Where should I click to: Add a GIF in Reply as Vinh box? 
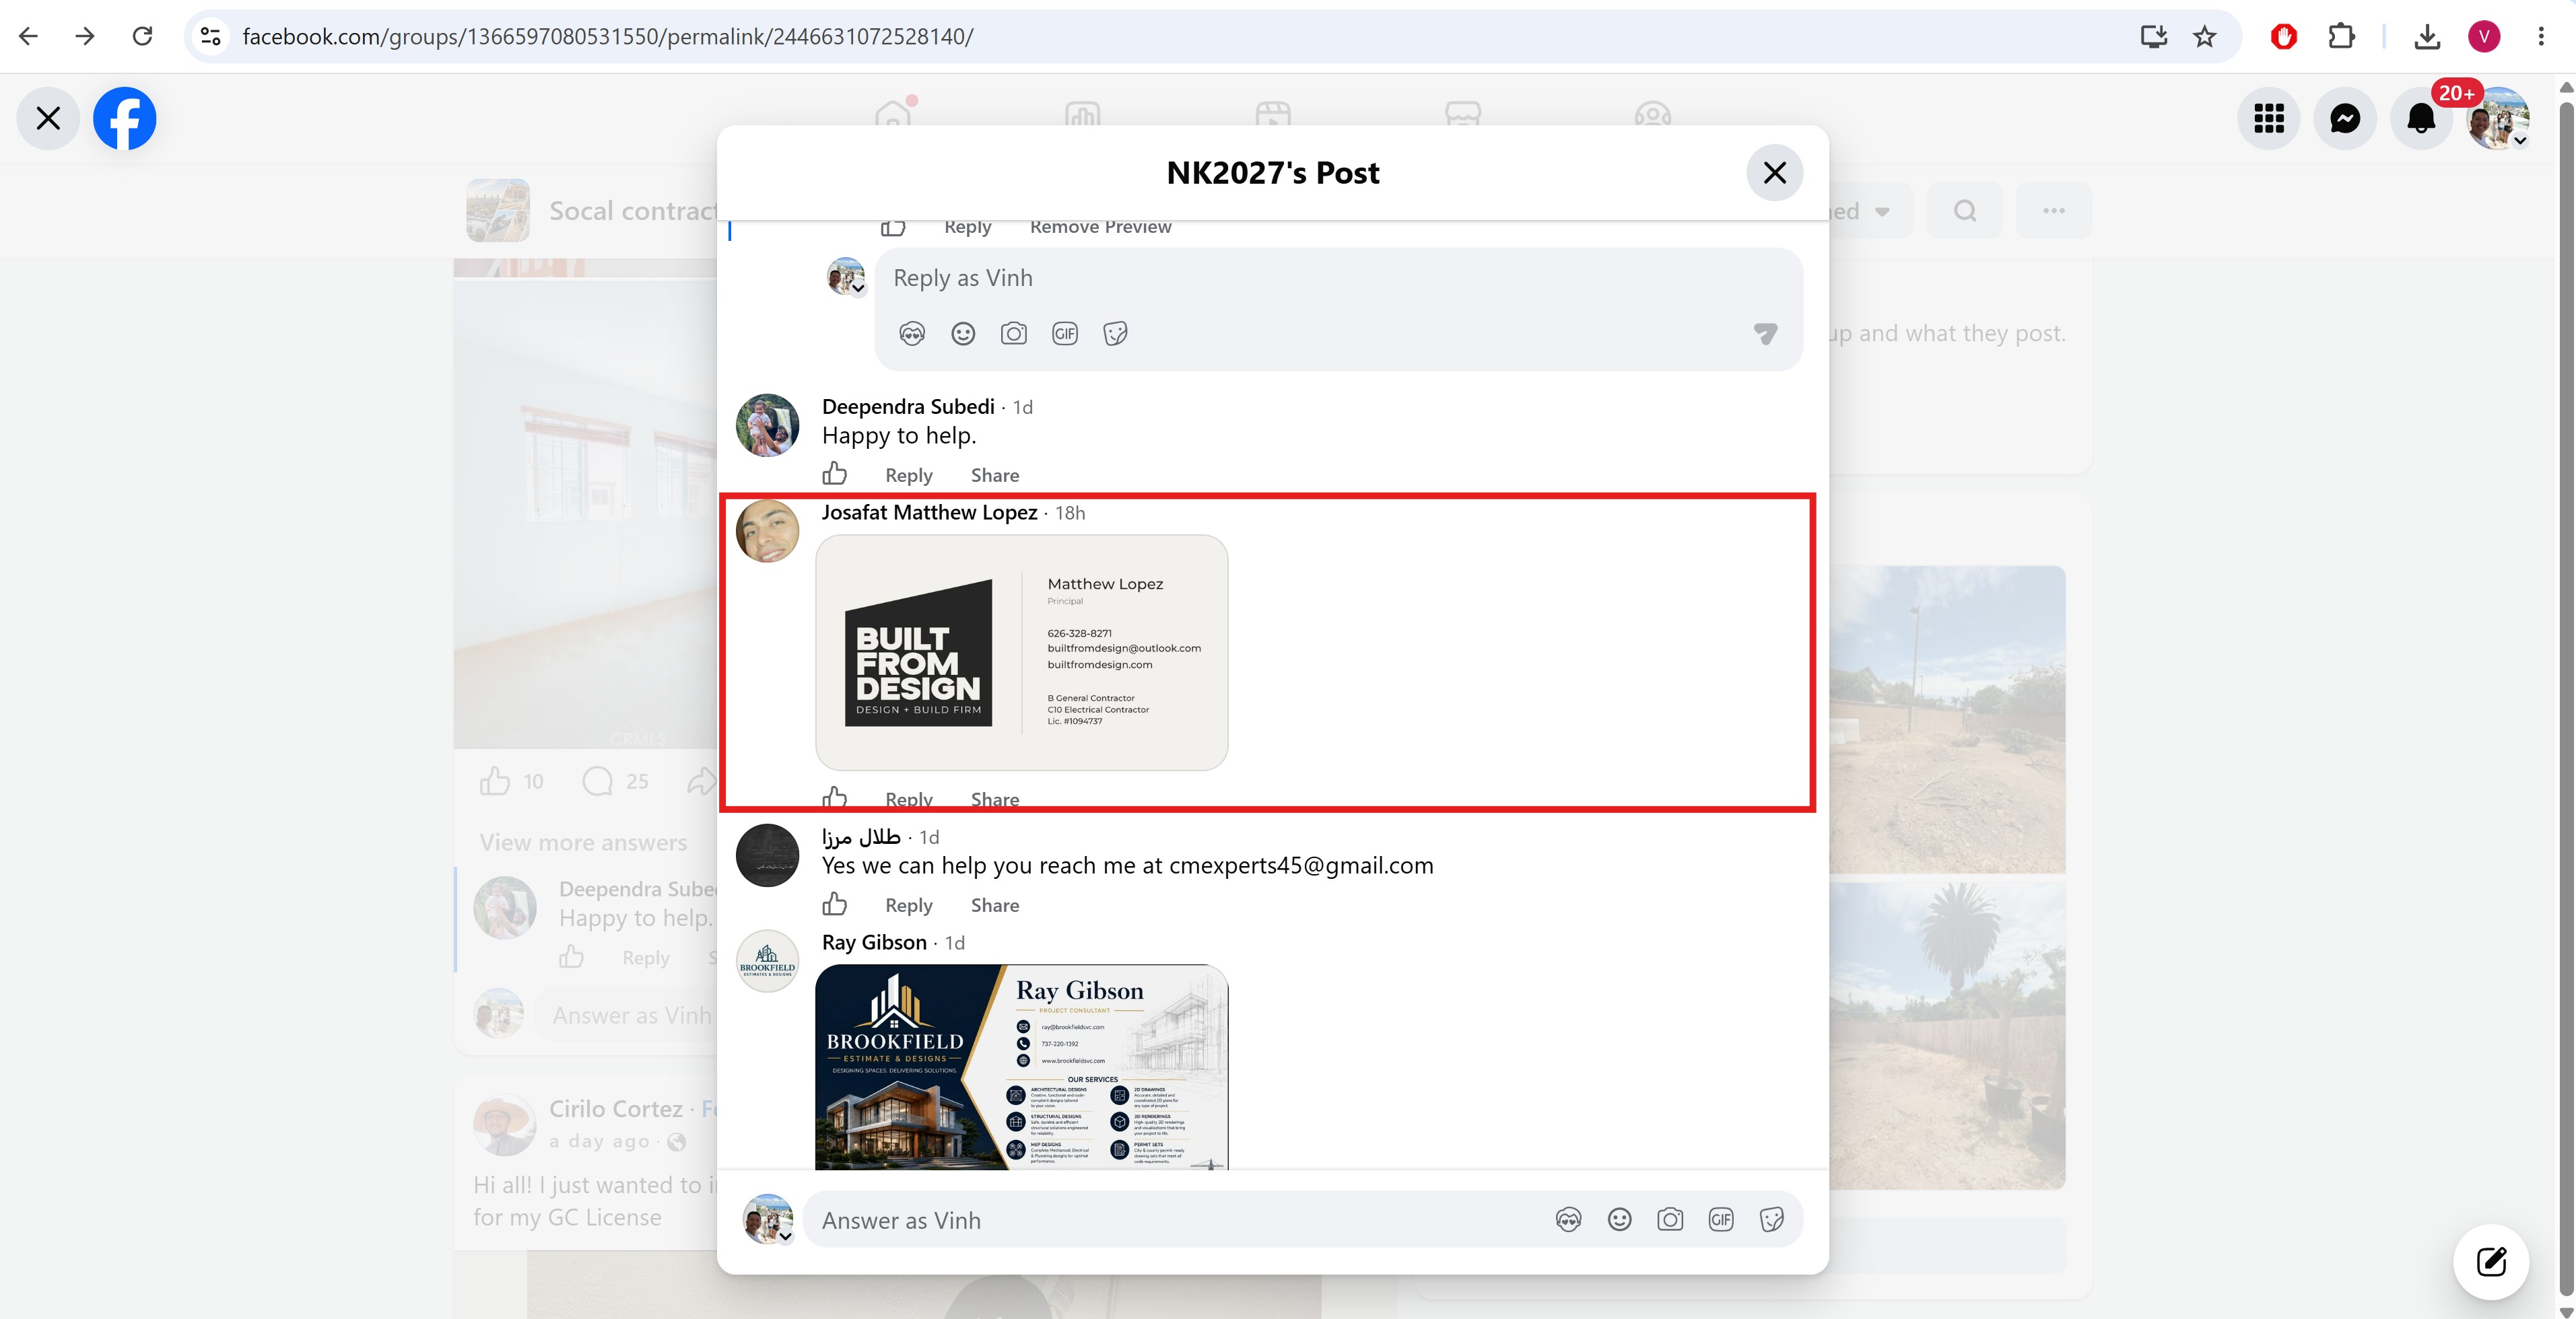coord(1065,334)
